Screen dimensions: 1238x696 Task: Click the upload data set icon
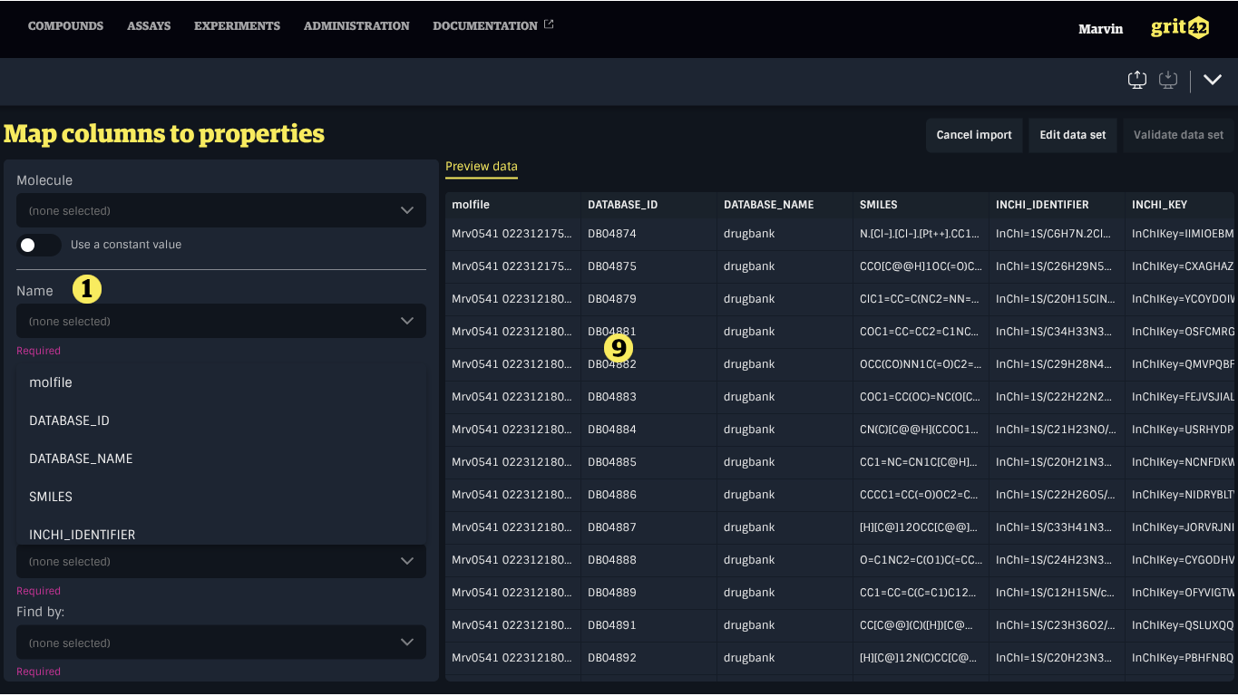click(1137, 80)
